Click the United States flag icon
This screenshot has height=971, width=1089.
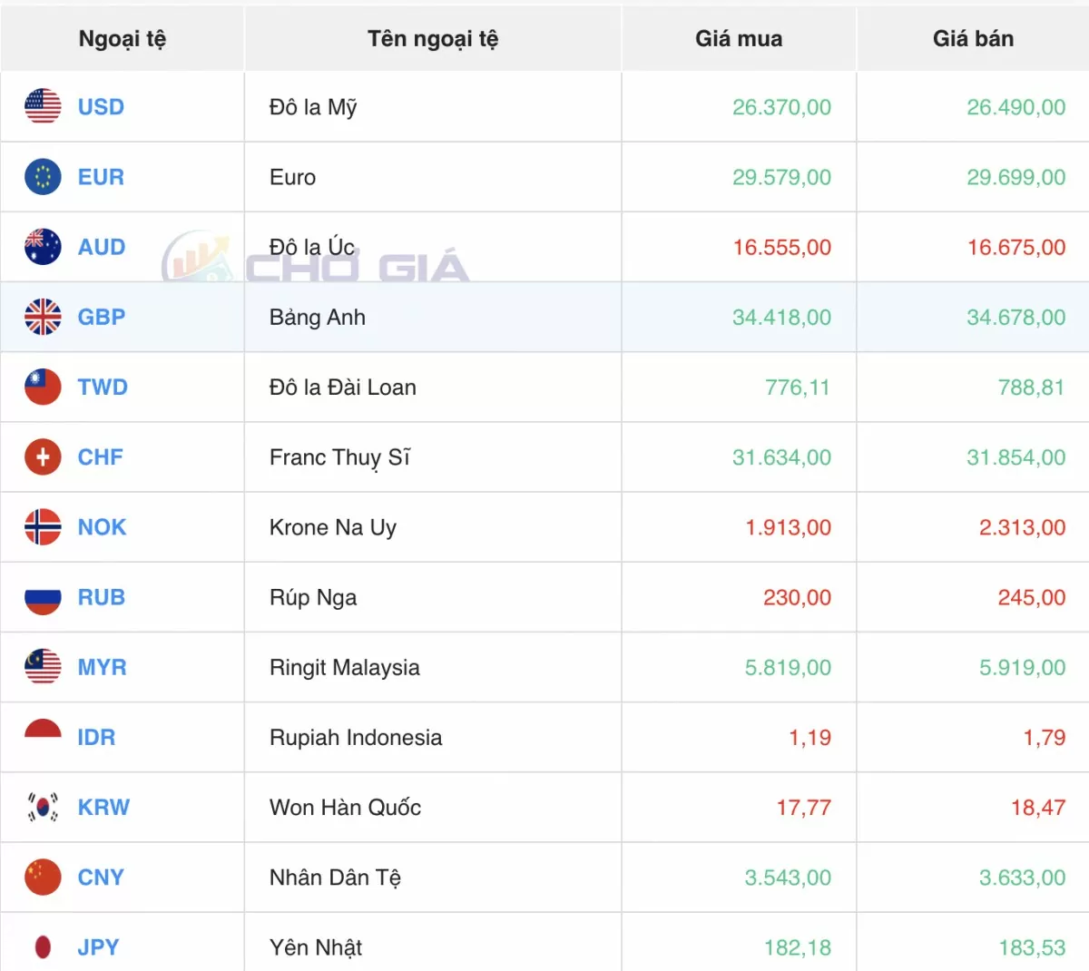pos(43,107)
